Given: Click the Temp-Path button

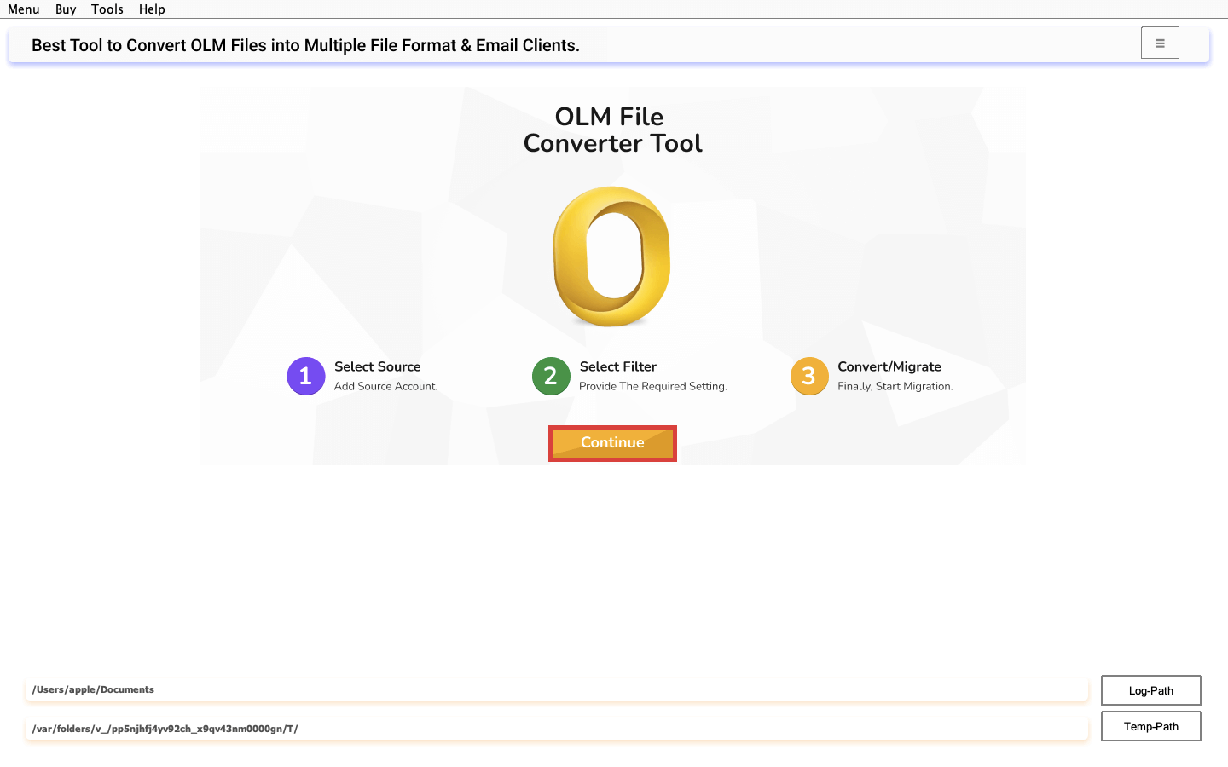Looking at the screenshot, I should click(x=1151, y=726).
